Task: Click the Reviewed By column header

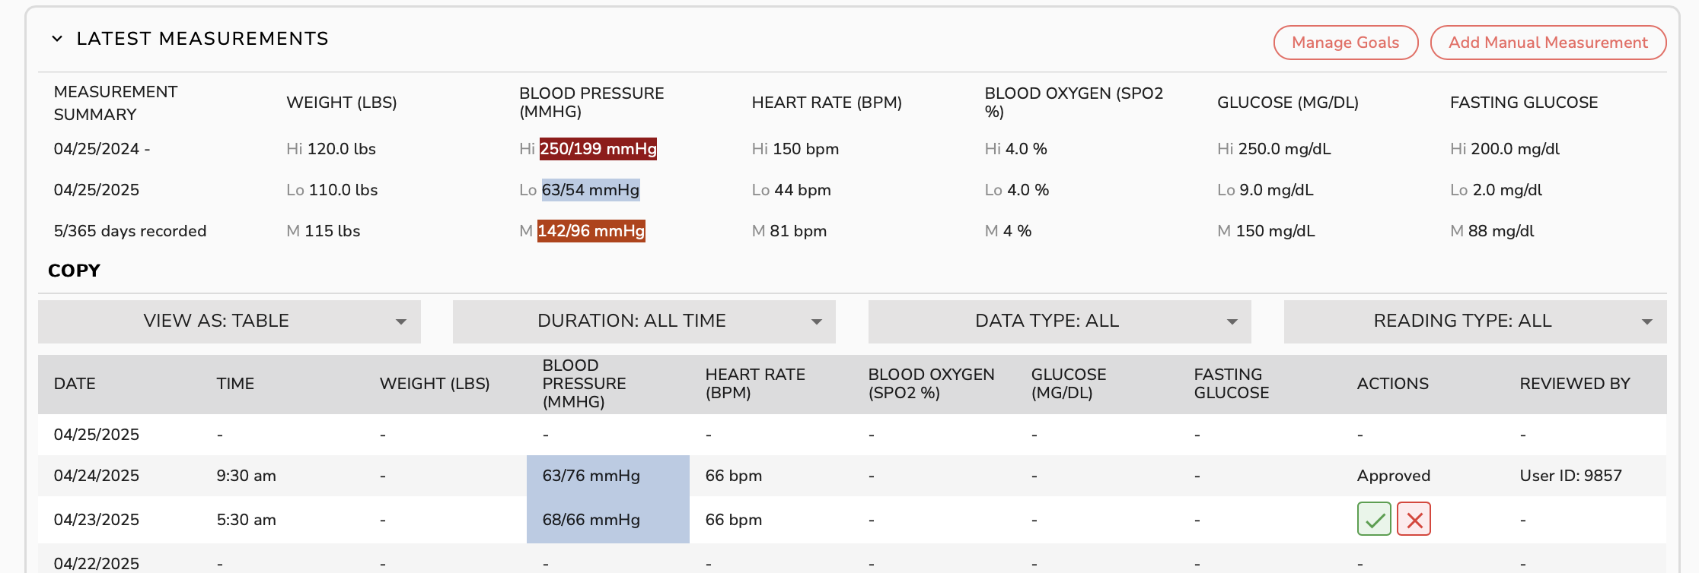Action: click(x=1574, y=384)
